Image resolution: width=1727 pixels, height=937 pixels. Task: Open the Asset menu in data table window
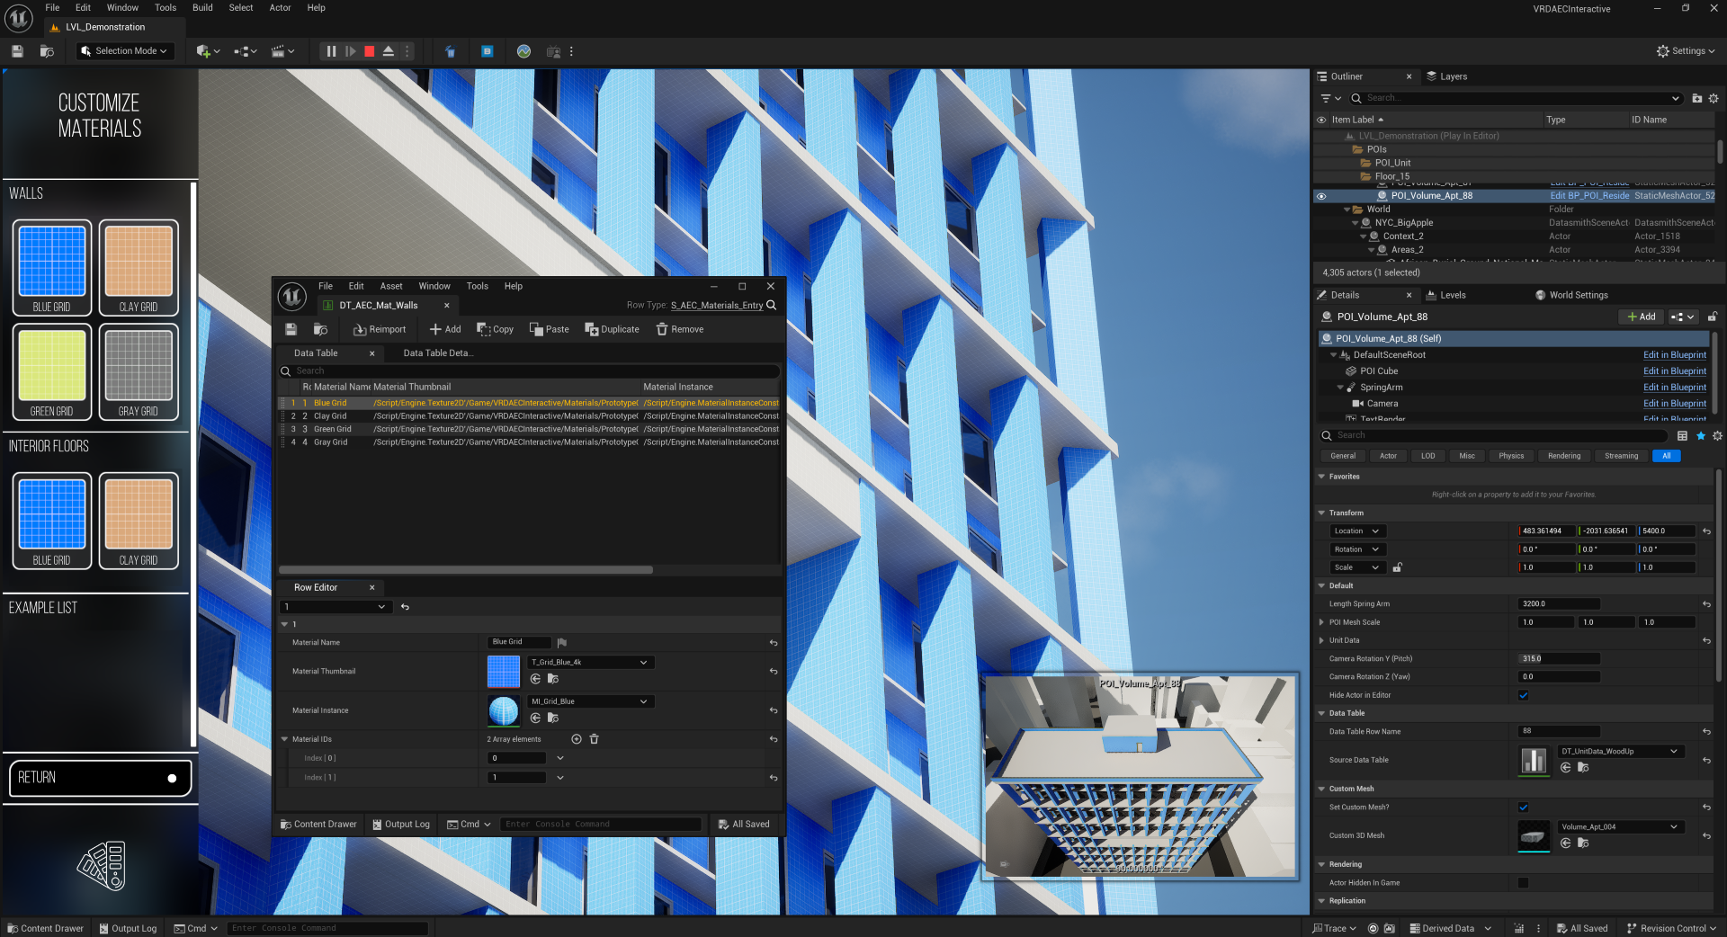390,286
